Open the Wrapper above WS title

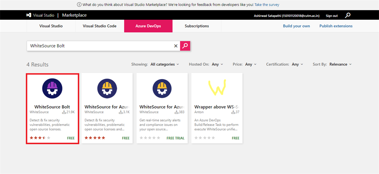[217, 106]
